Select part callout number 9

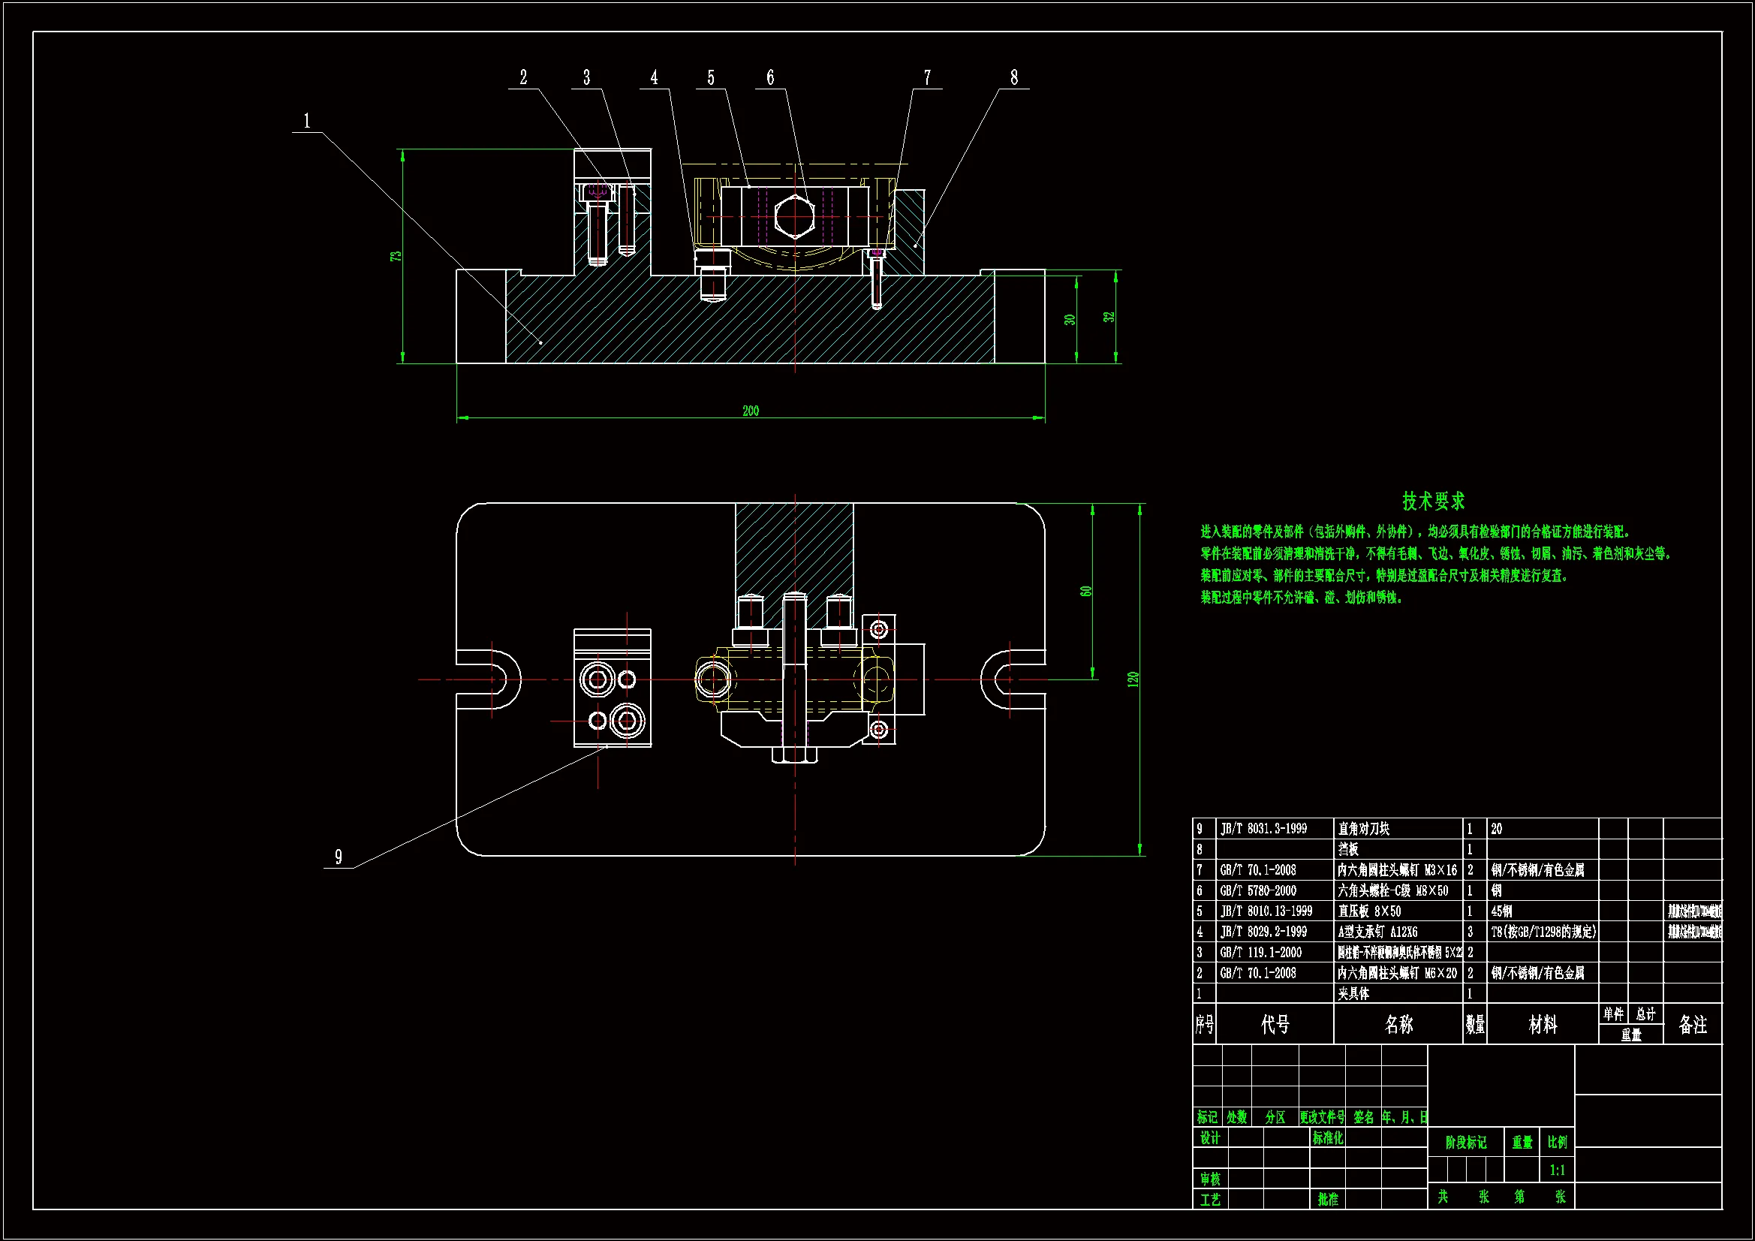[339, 857]
